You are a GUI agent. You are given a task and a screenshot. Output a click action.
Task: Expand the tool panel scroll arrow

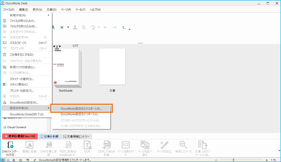(279, 151)
